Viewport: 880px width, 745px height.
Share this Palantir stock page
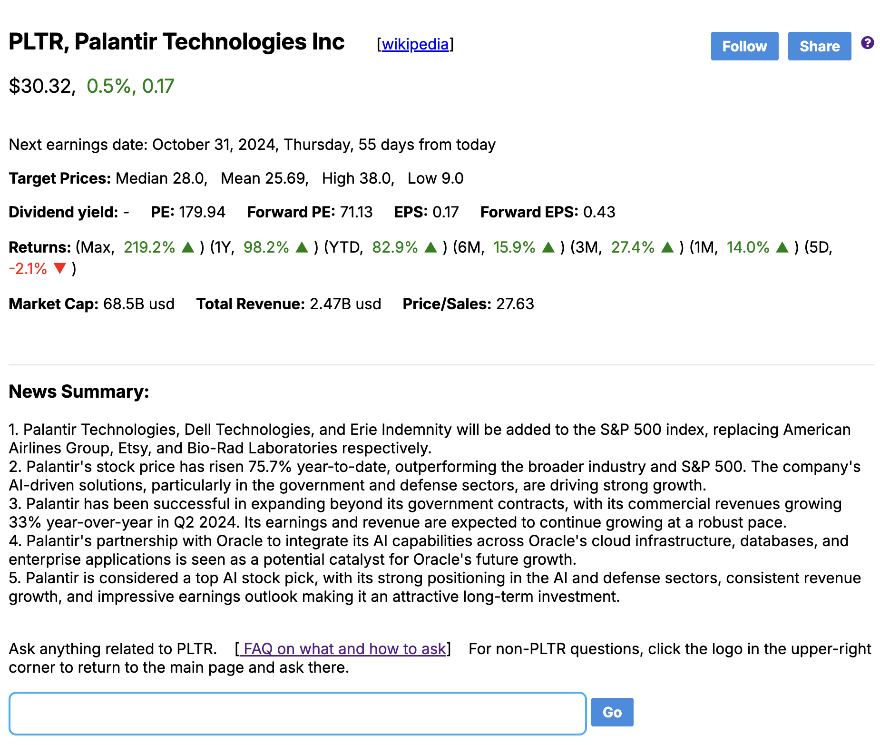point(819,46)
